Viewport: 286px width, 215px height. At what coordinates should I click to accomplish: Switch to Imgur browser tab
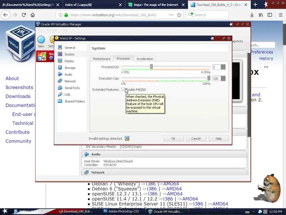point(156,4)
